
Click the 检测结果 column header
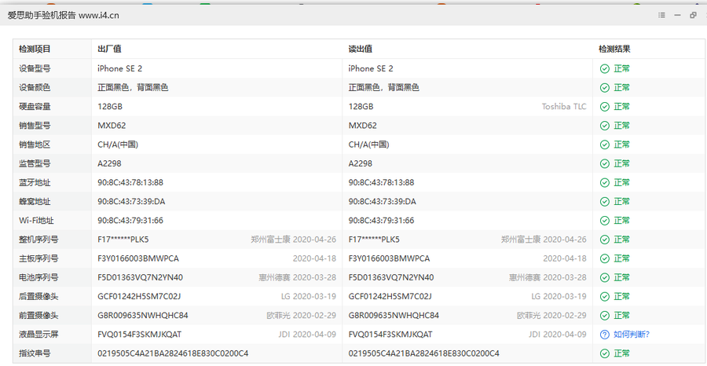point(614,49)
